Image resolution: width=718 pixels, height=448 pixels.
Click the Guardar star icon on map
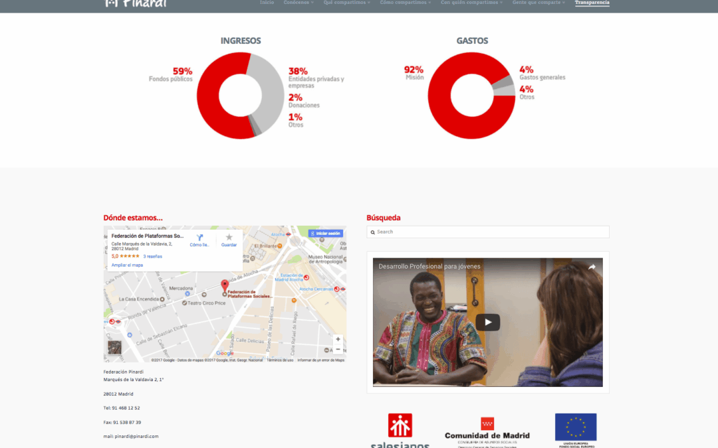[229, 238]
